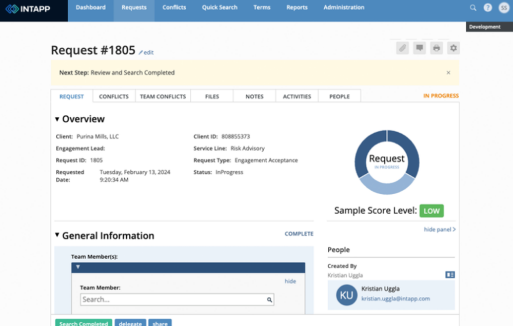Select the REQUEST tab

pyautogui.click(x=72, y=96)
